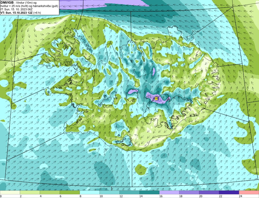Click the 'hviður > 25 m/s (hvítt)' line

click(14, 6)
